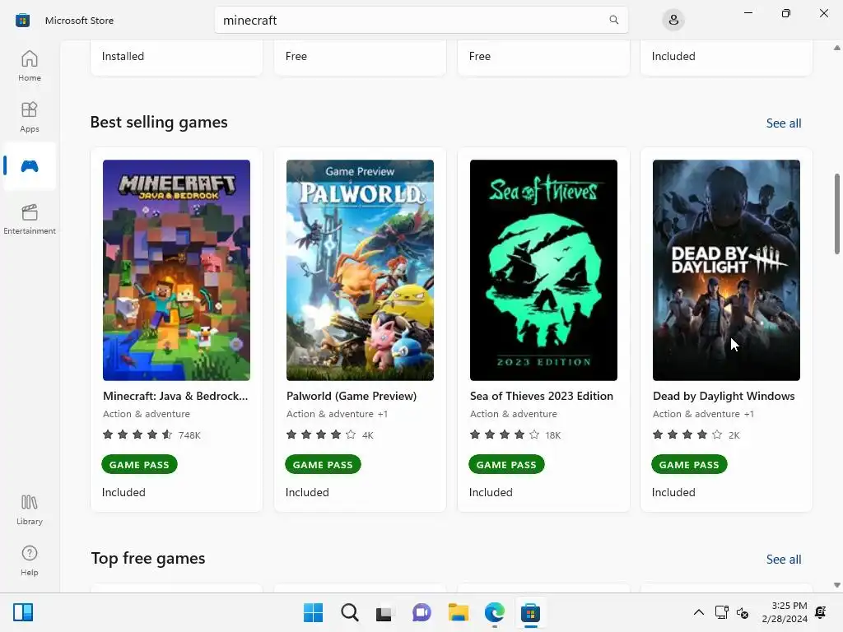This screenshot has height=632, width=843.
Task: Open the Help page
Action: (30, 560)
